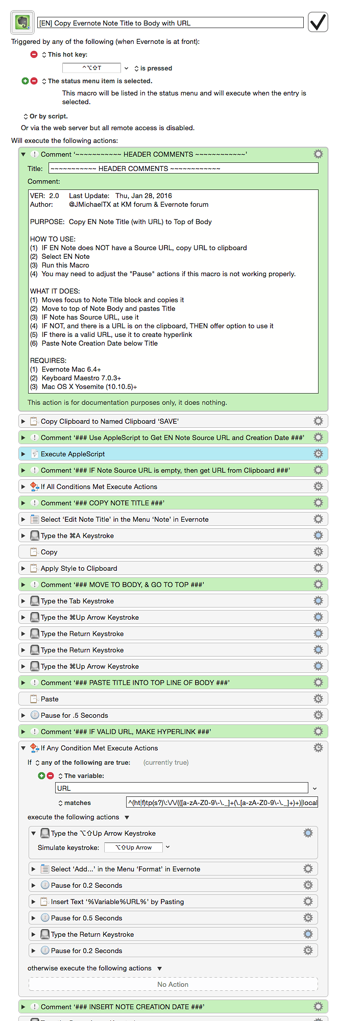Image resolution: width=339 pixels, height=1021 pixels.
Task: Expand Type the ⌘A Keystroke action
Action: 23,536
